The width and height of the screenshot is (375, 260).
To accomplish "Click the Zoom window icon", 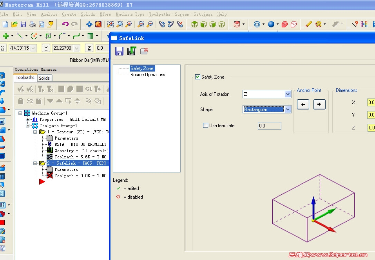I will pos(110,24).
